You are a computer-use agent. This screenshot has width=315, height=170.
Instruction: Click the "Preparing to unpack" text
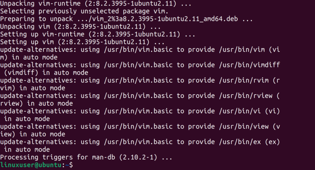click(37, 19)
